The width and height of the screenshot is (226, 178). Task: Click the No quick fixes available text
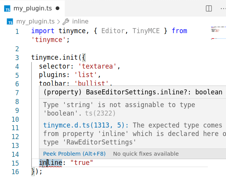tap(146, 154)
